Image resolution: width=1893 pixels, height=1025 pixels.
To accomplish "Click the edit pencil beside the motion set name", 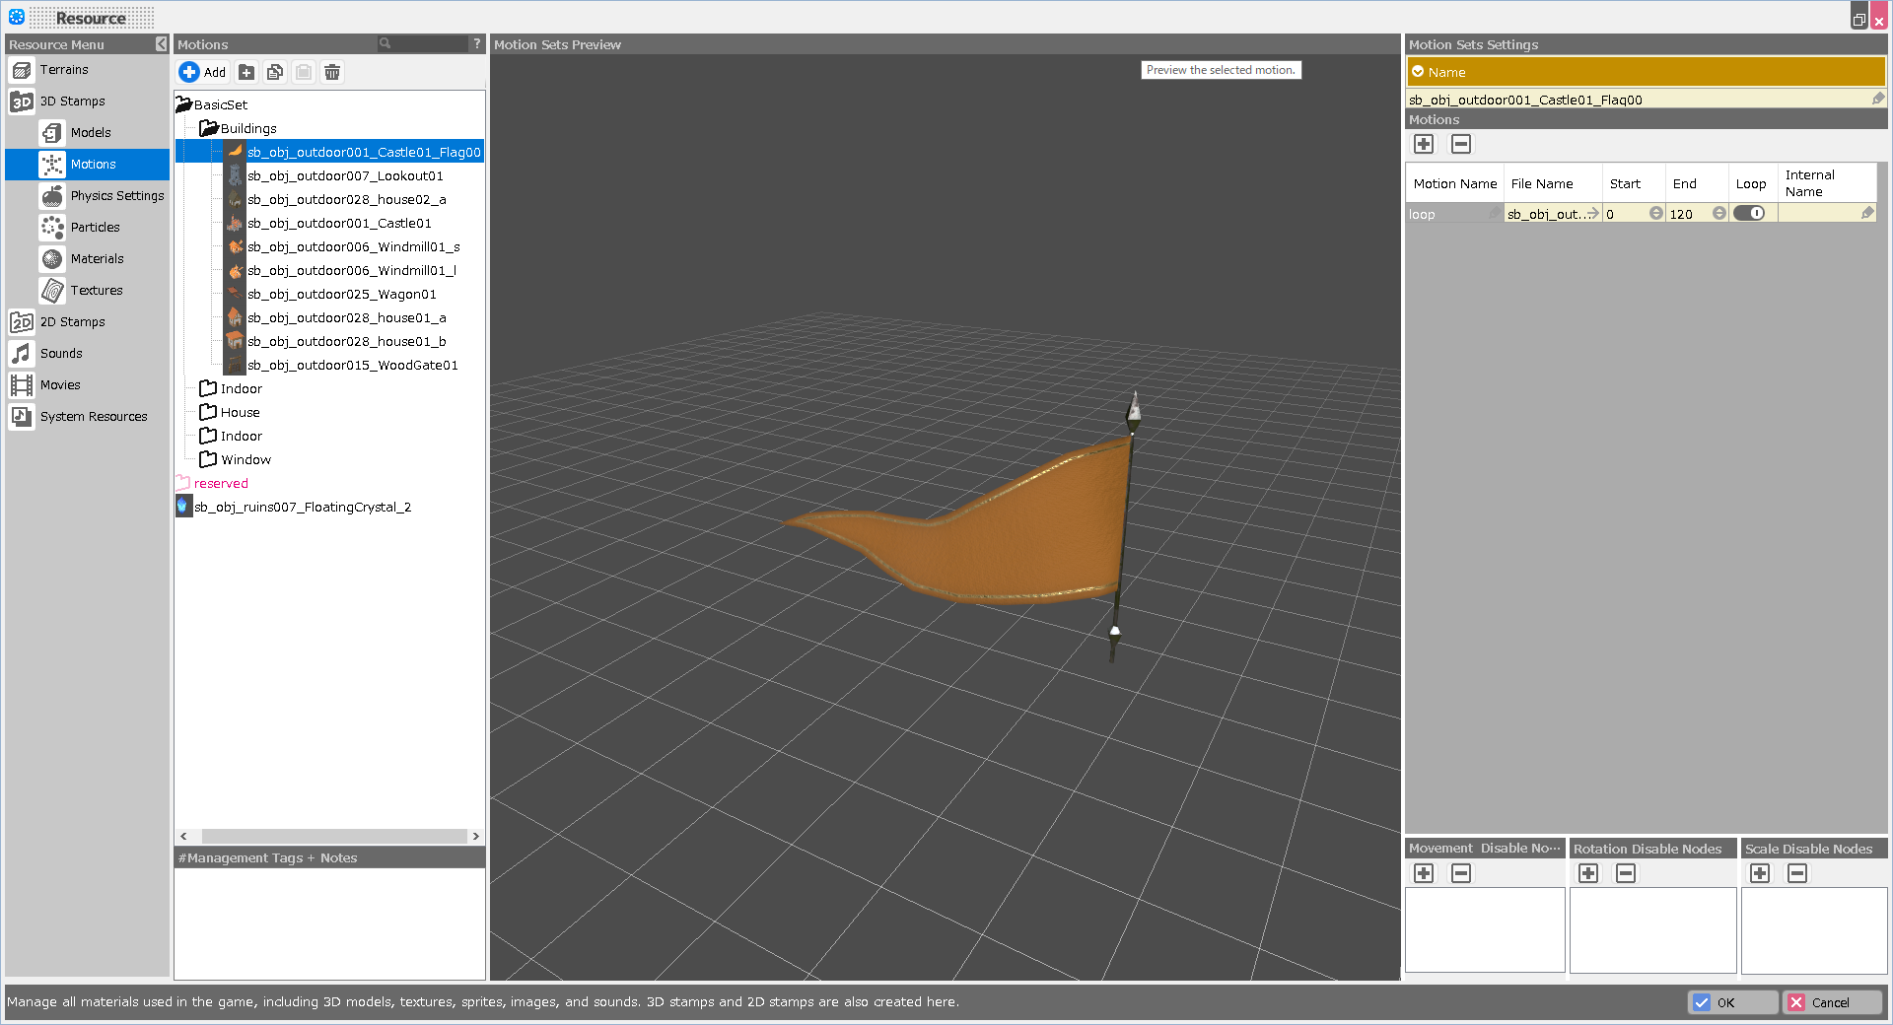I will (x=1878, y=99).
